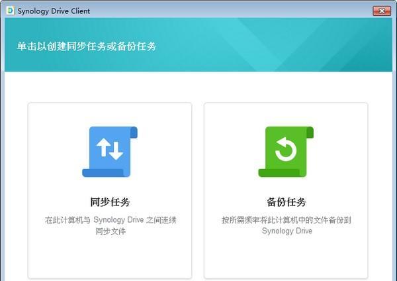The image size is (397, 281).
Task: Click the green backup task scroll icon
Action: [x=286, y=152]
